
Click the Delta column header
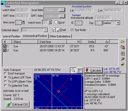tap(88, 42)
